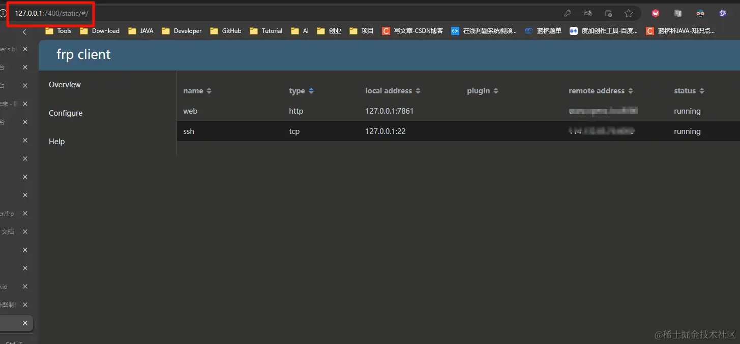Click the frp client header title
Screen dimensions: 740x344
[83, 55]
